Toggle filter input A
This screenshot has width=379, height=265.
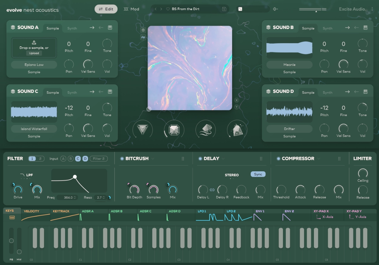(63, 159)
